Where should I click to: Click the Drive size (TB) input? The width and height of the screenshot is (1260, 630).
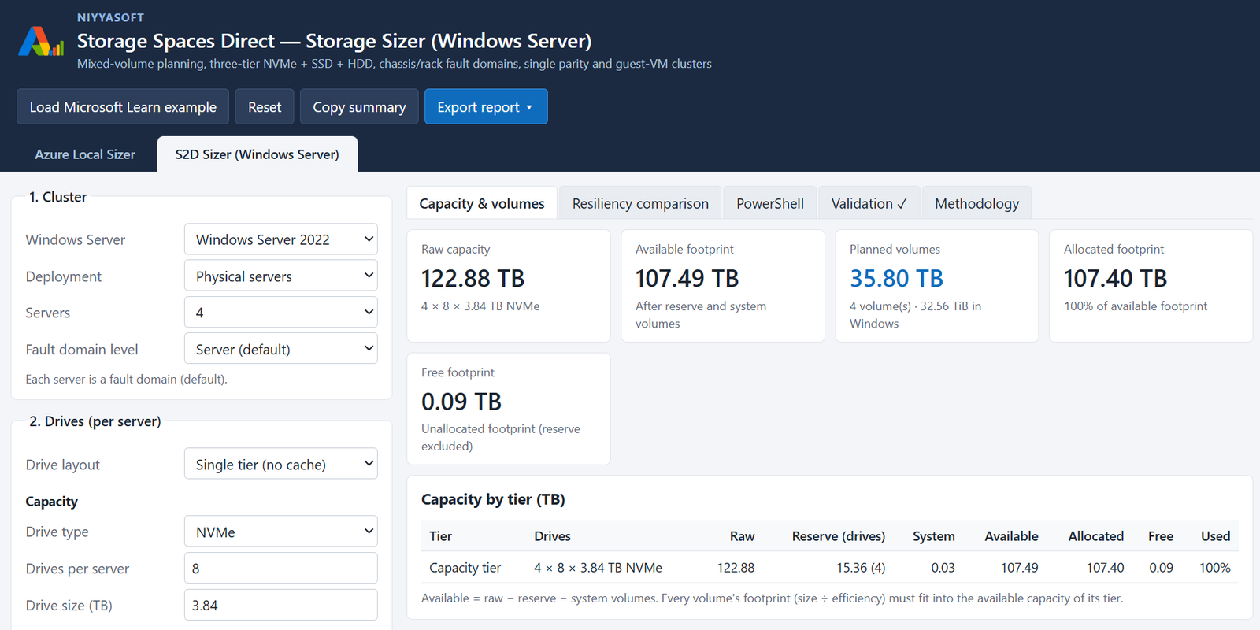coord(281,606)
